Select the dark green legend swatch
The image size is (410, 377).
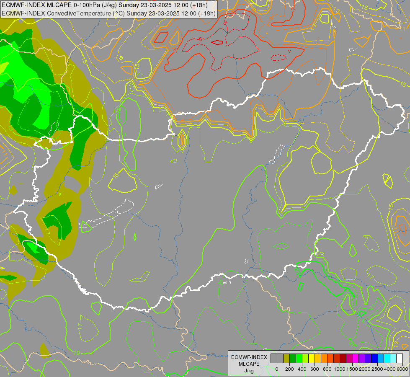pos(293,358)
